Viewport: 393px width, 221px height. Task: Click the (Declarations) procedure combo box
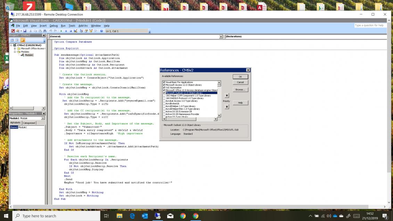pyautogui.click(x=306, y=36)
